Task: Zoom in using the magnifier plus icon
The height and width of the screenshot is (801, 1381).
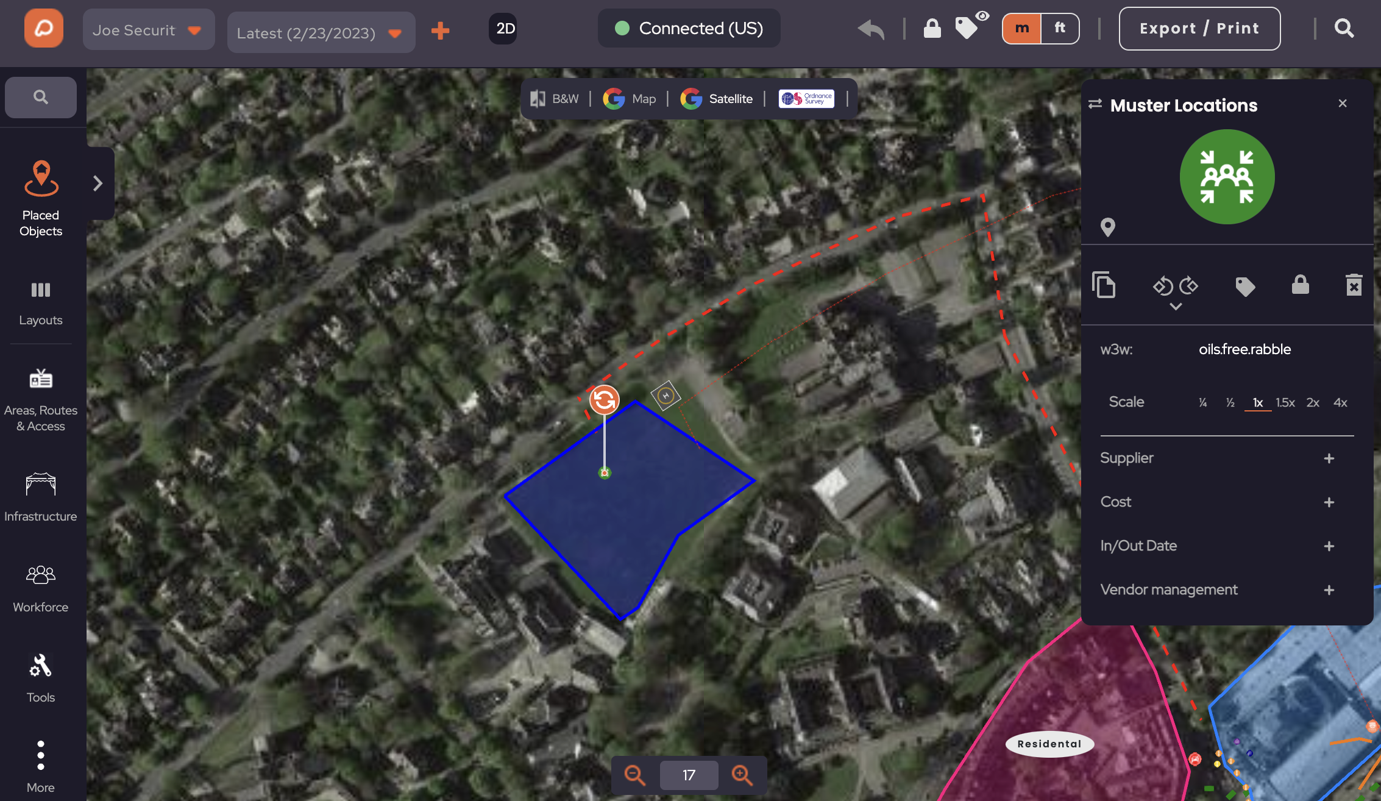Action: [x=742, y=775]
